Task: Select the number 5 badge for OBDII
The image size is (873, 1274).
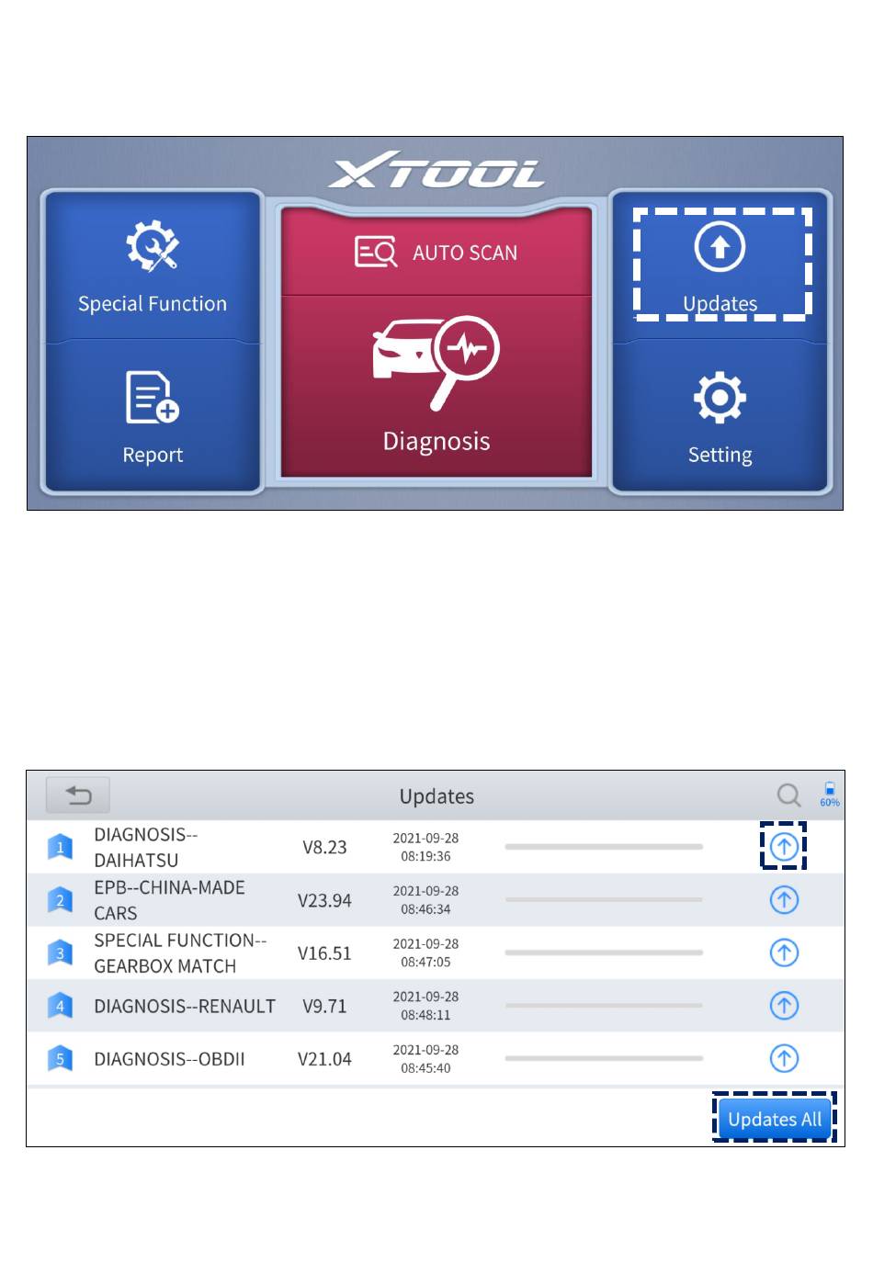Action: 60,1058
